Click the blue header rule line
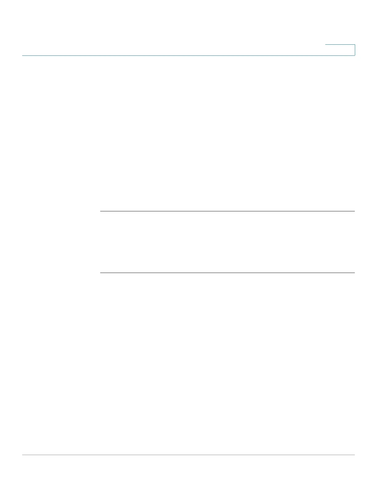This screenshot has height=488, width=377. point(188,55)
